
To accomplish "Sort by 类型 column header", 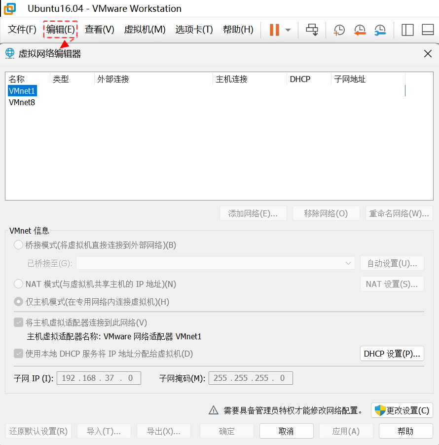I will pyautogui.click(x=72, y=79).
